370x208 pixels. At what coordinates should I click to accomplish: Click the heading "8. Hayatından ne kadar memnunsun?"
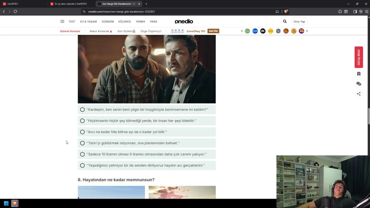(116, 180)
